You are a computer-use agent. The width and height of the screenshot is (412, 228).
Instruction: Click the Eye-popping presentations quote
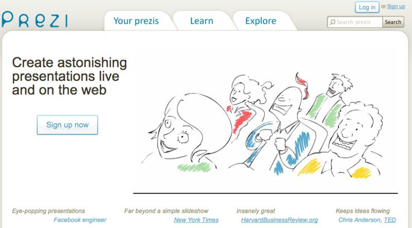click(x=48, y=211)
